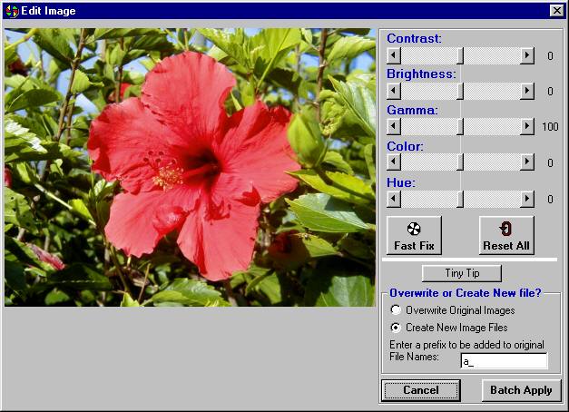
Task: Lower Gamma using its left arrow
Action: [394, 126]
